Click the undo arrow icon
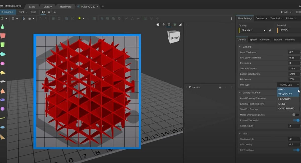The height and width of the screenshot is (163, 301). (40, 19)
